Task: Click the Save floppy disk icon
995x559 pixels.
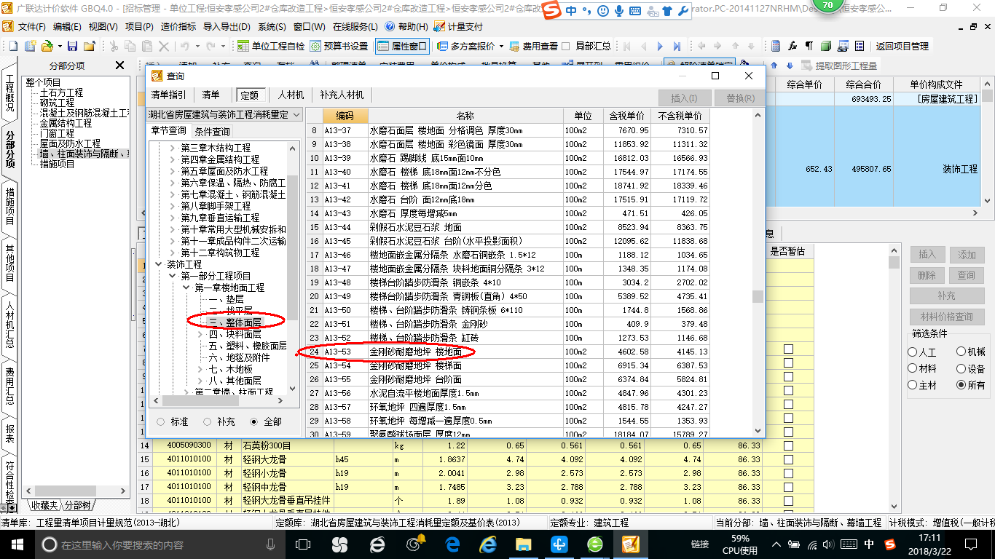Action: 74,46
